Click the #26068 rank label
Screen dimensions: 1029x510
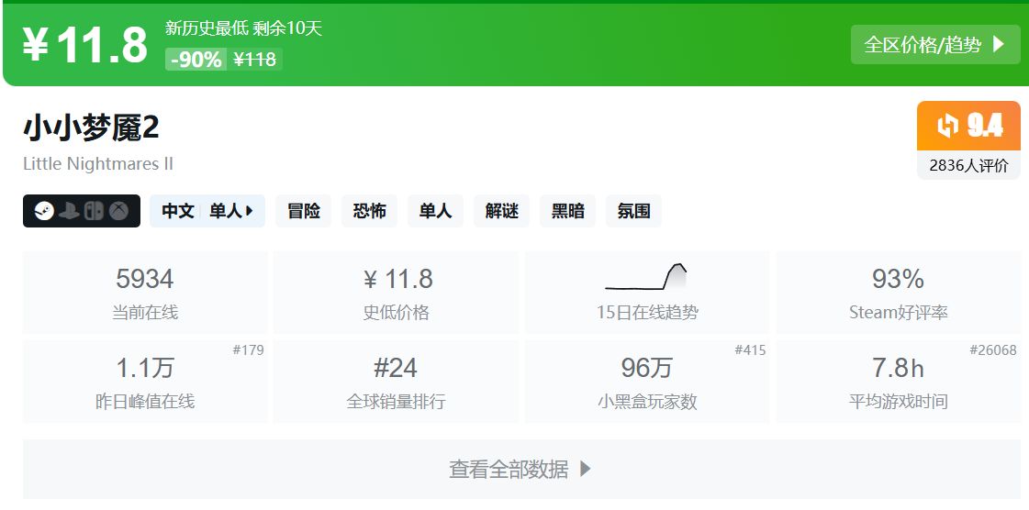(993, 350)
